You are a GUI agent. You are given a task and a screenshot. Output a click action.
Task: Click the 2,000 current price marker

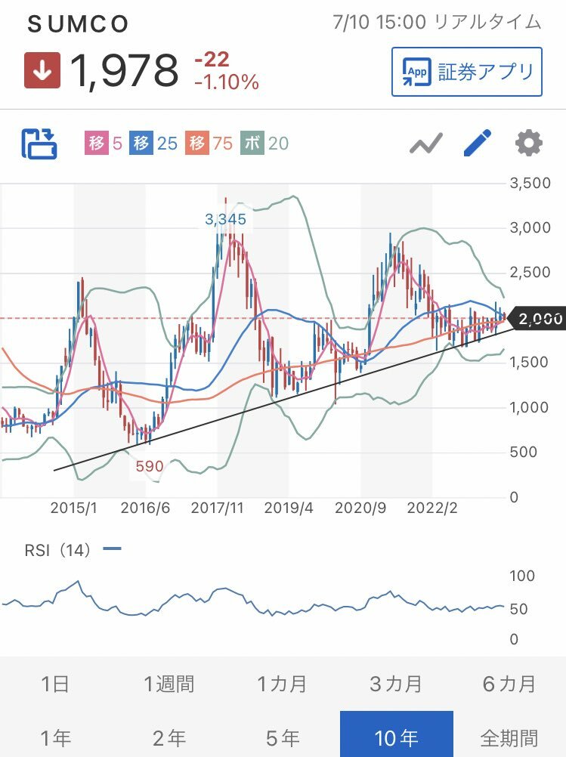[x=539, y=319]
